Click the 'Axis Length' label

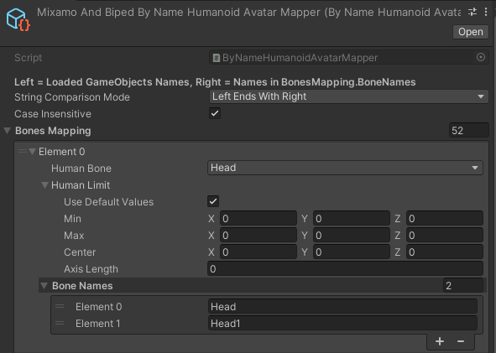[91, 269]
